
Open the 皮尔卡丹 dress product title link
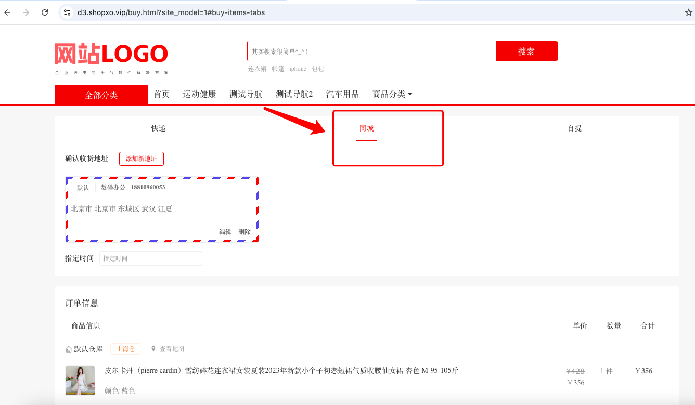pyautogui.click(x=281, y=371)
